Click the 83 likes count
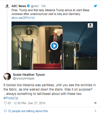This screenshot has height=114, width=101. pos(9,103)
